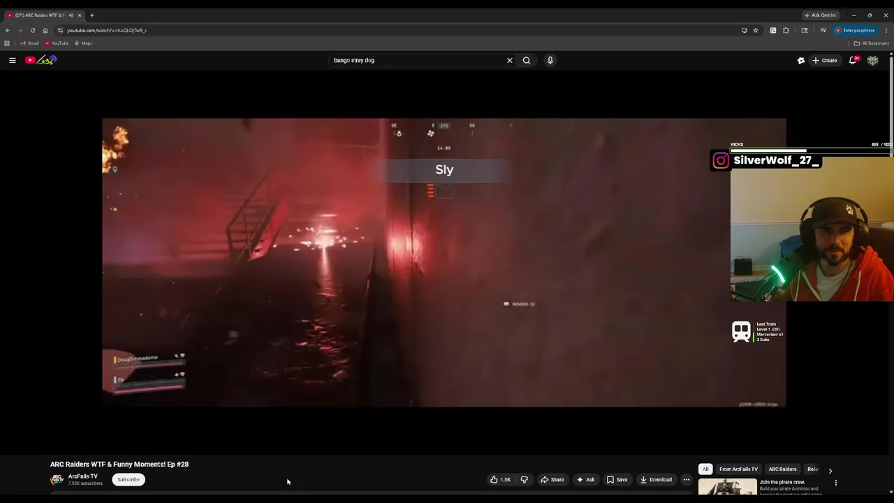Open the Create upload menu

pyautogui.click(x=825, y=60)
